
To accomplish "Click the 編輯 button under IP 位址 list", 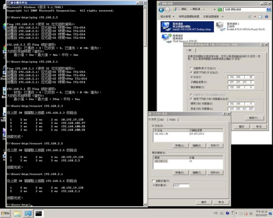I will click(x=198, y=146).
